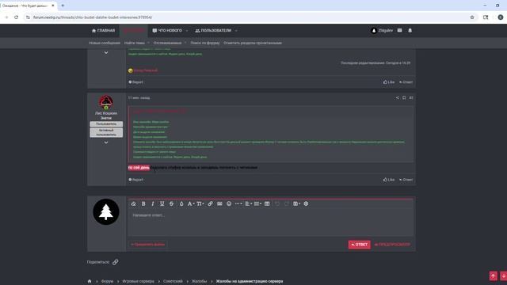Click Like on the first post
This screenshot has height=285, width=507.
[389, 82]
